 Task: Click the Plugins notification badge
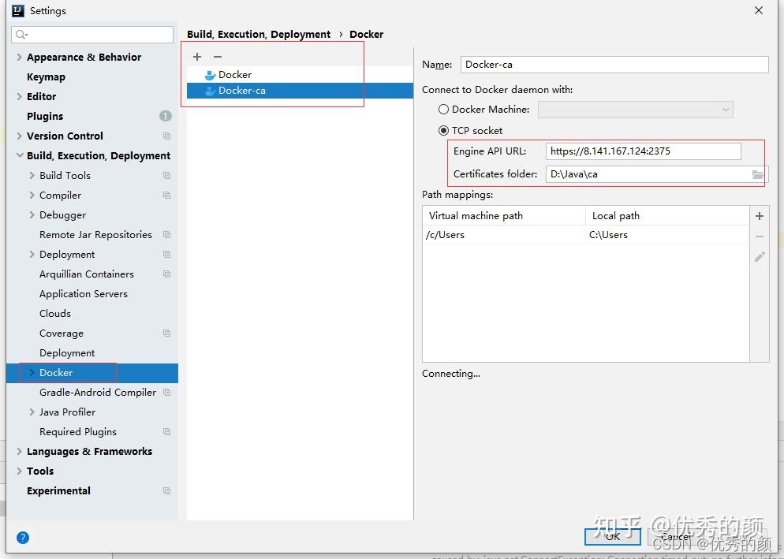pos(165,116)
